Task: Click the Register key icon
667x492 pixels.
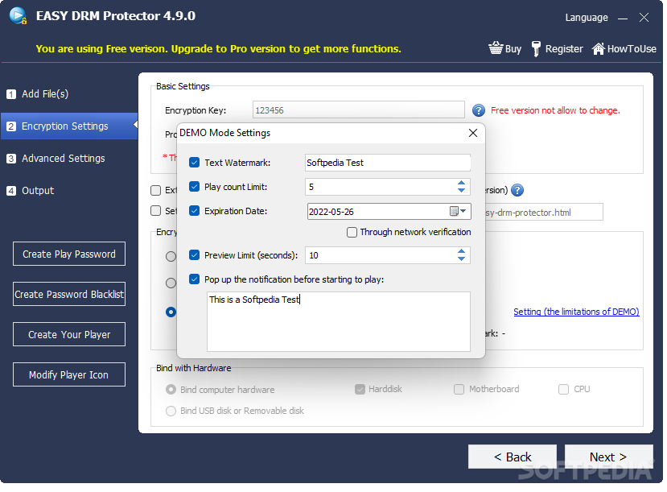Action: point(536,48)
